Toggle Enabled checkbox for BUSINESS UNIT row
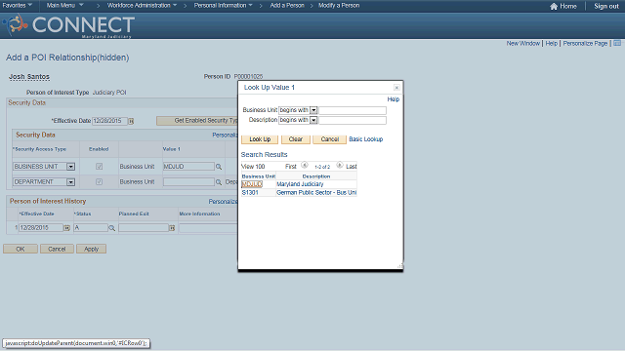Screen dimensions: 625x351 pyautogui.click(x=99, y=167)
